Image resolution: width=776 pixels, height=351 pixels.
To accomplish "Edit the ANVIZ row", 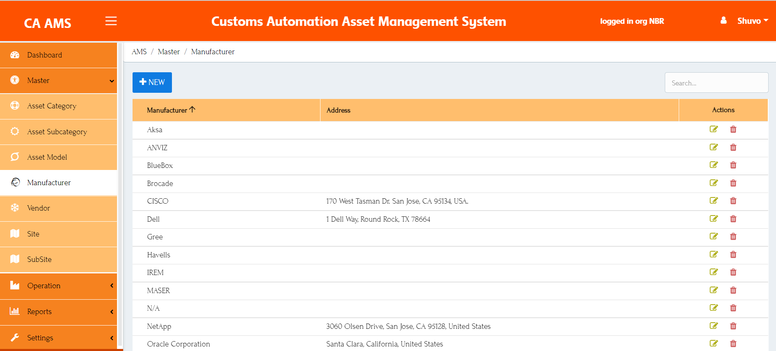I will click(714, 147).
